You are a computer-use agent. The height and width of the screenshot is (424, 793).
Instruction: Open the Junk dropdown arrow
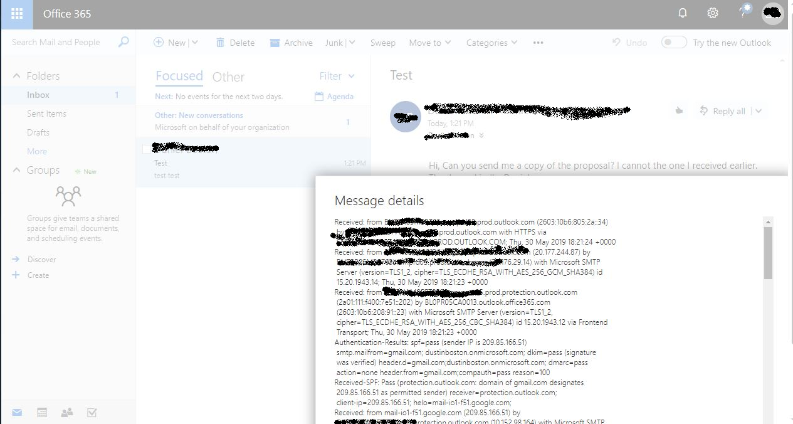point(352,43)
